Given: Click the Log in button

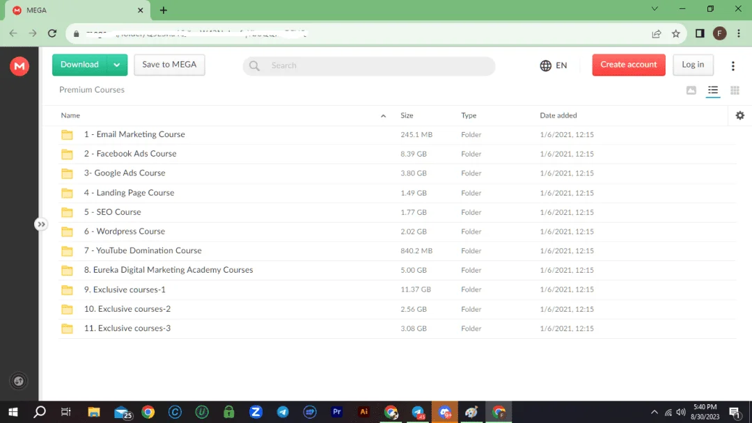Looking at the screenshot, I should pos(693,65).
